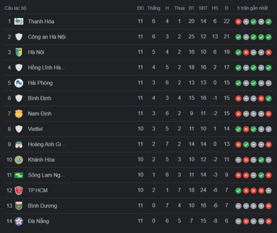Screen dimensions: 277x233
Task: Click the Hà Nội club crest
Action: coord(19,52)
